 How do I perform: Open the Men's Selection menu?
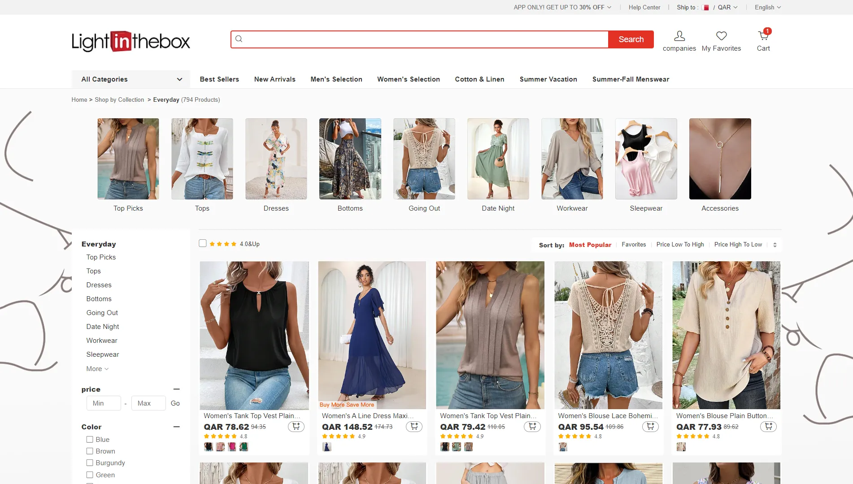point(336,79)
